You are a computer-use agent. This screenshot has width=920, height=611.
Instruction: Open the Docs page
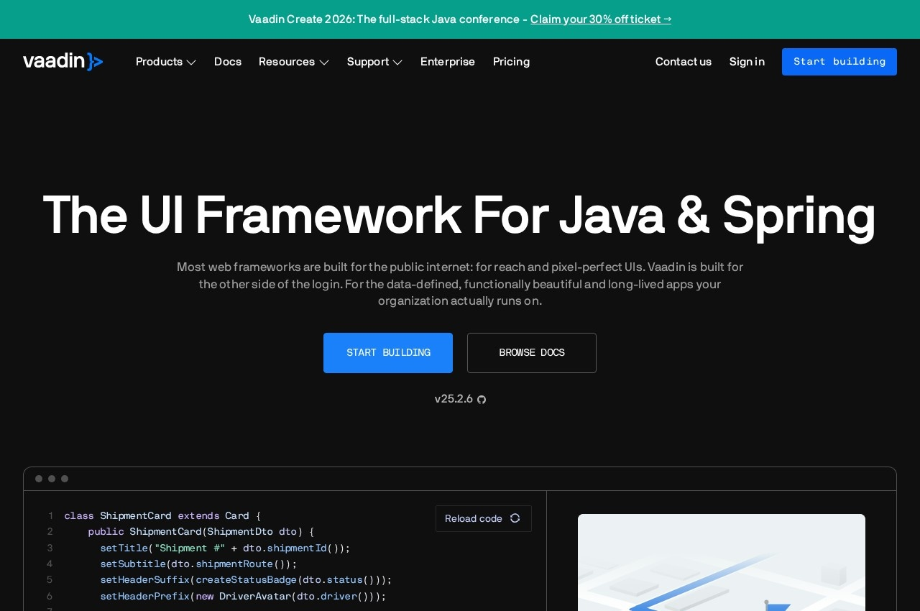click(x=228, y=62)
